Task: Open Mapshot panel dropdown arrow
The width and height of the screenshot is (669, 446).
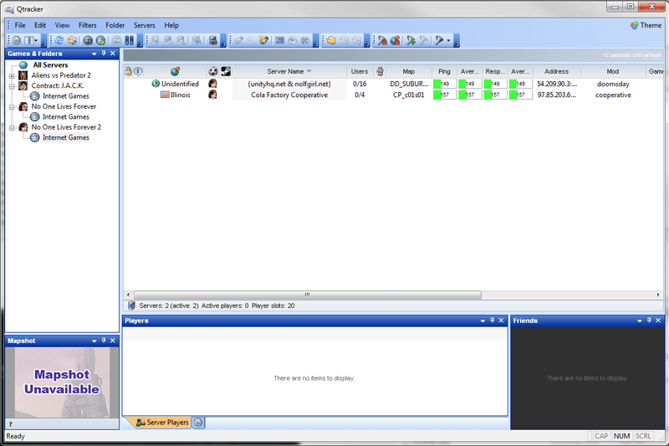Action: pos(94,341)
